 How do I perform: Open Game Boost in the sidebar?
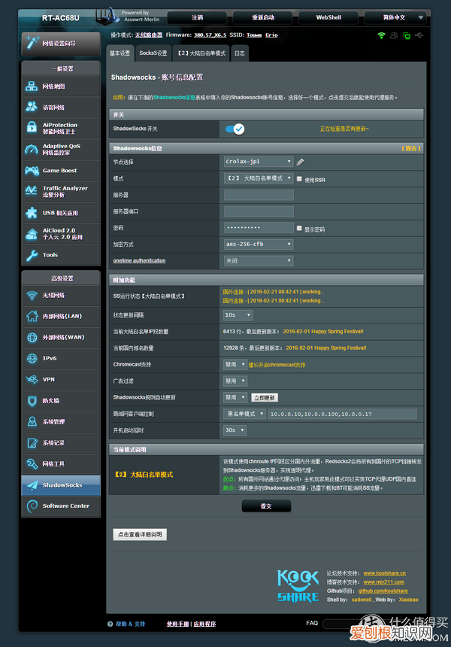pos(61,171)
